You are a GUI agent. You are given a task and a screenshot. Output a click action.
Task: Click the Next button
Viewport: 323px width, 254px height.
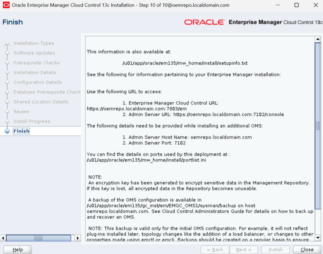[x=244, y=250]
